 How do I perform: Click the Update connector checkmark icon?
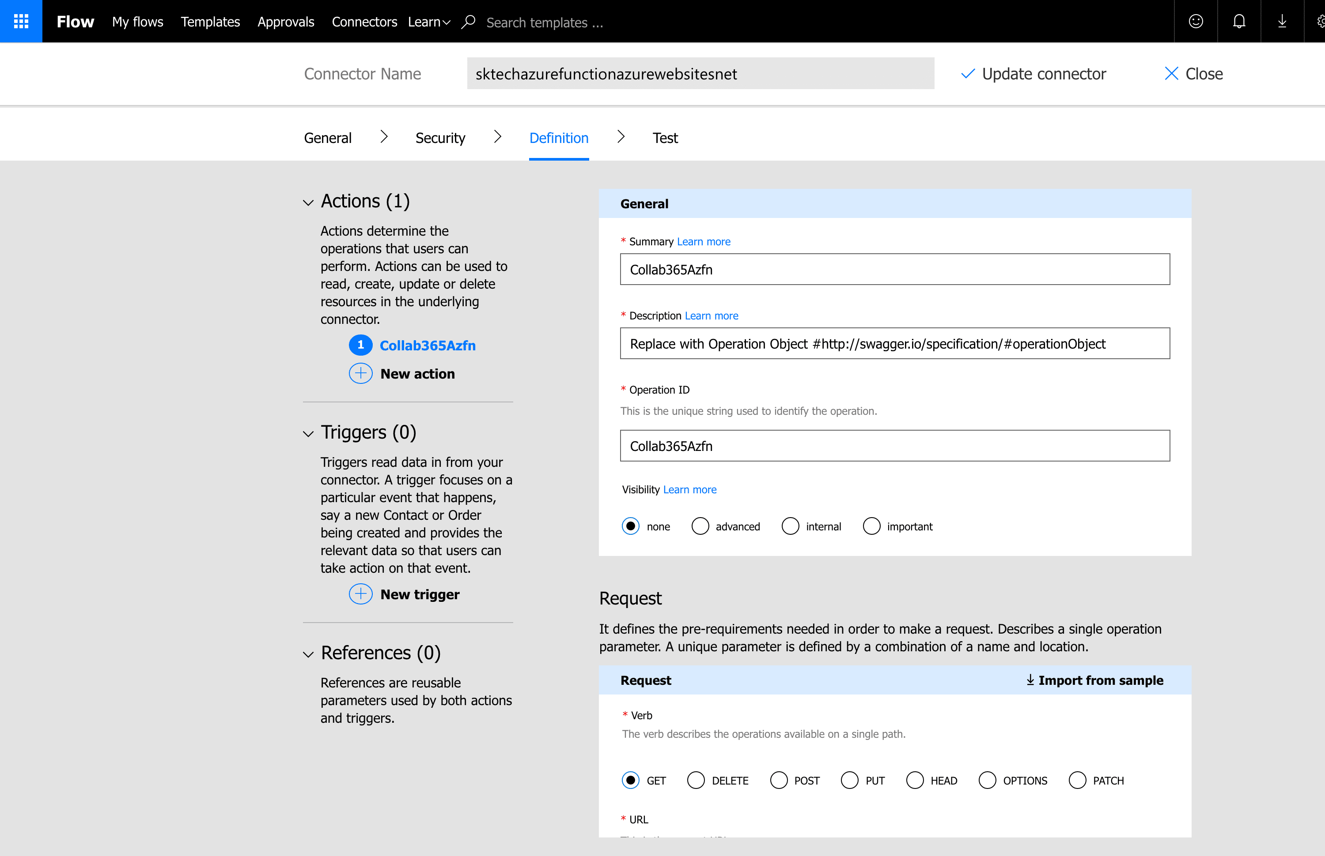coord(968,73)
